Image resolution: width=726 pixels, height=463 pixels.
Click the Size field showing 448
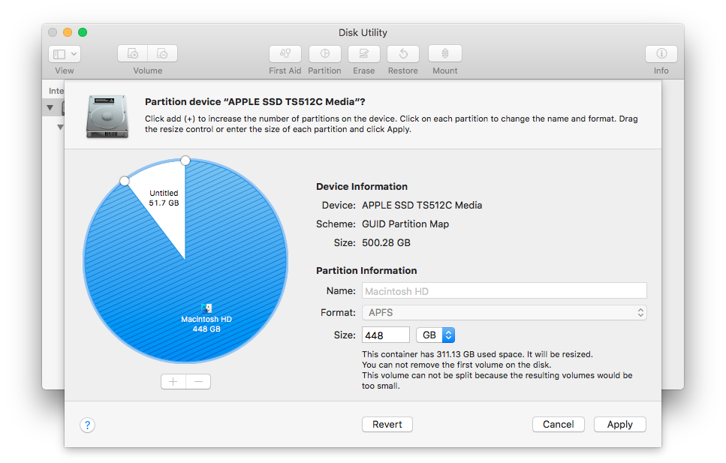point(386,335)
